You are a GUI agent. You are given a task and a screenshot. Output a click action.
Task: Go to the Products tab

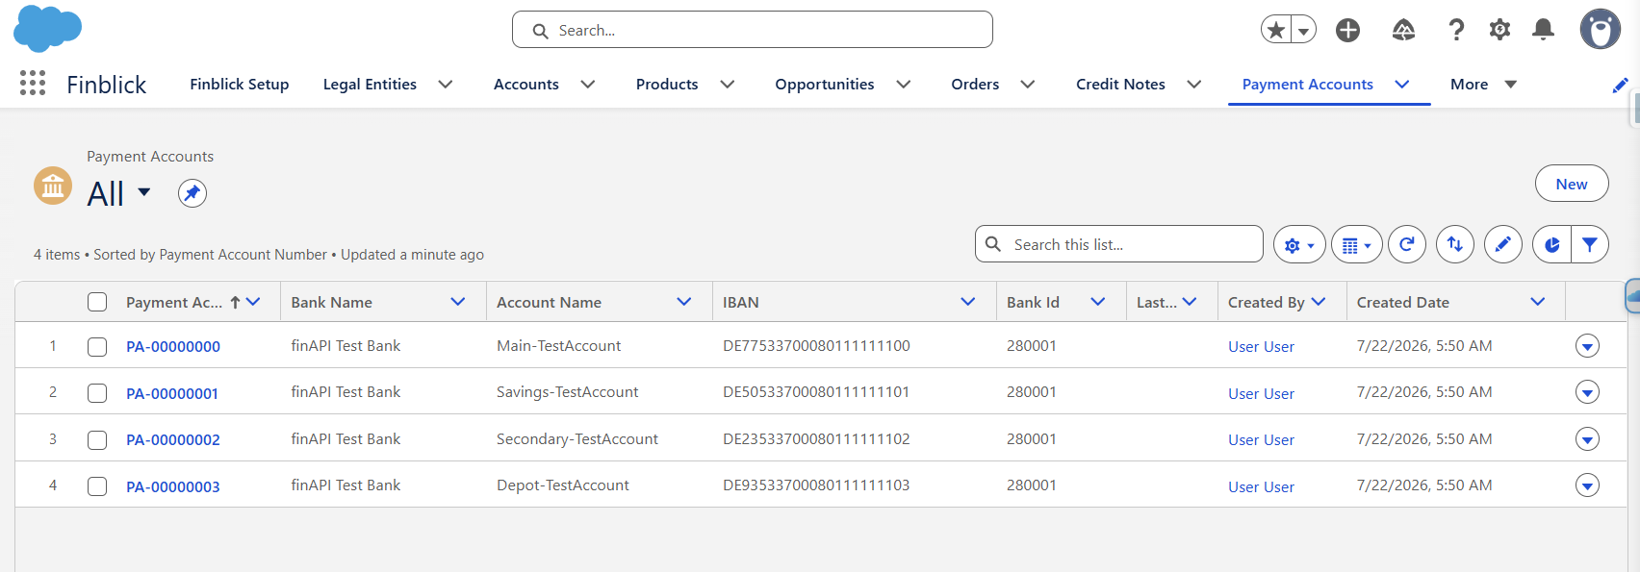click(x=667, y=85)
